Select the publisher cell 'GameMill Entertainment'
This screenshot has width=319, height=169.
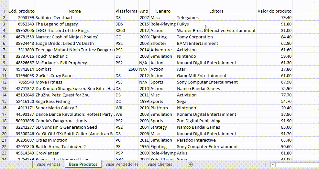point(216,76)
